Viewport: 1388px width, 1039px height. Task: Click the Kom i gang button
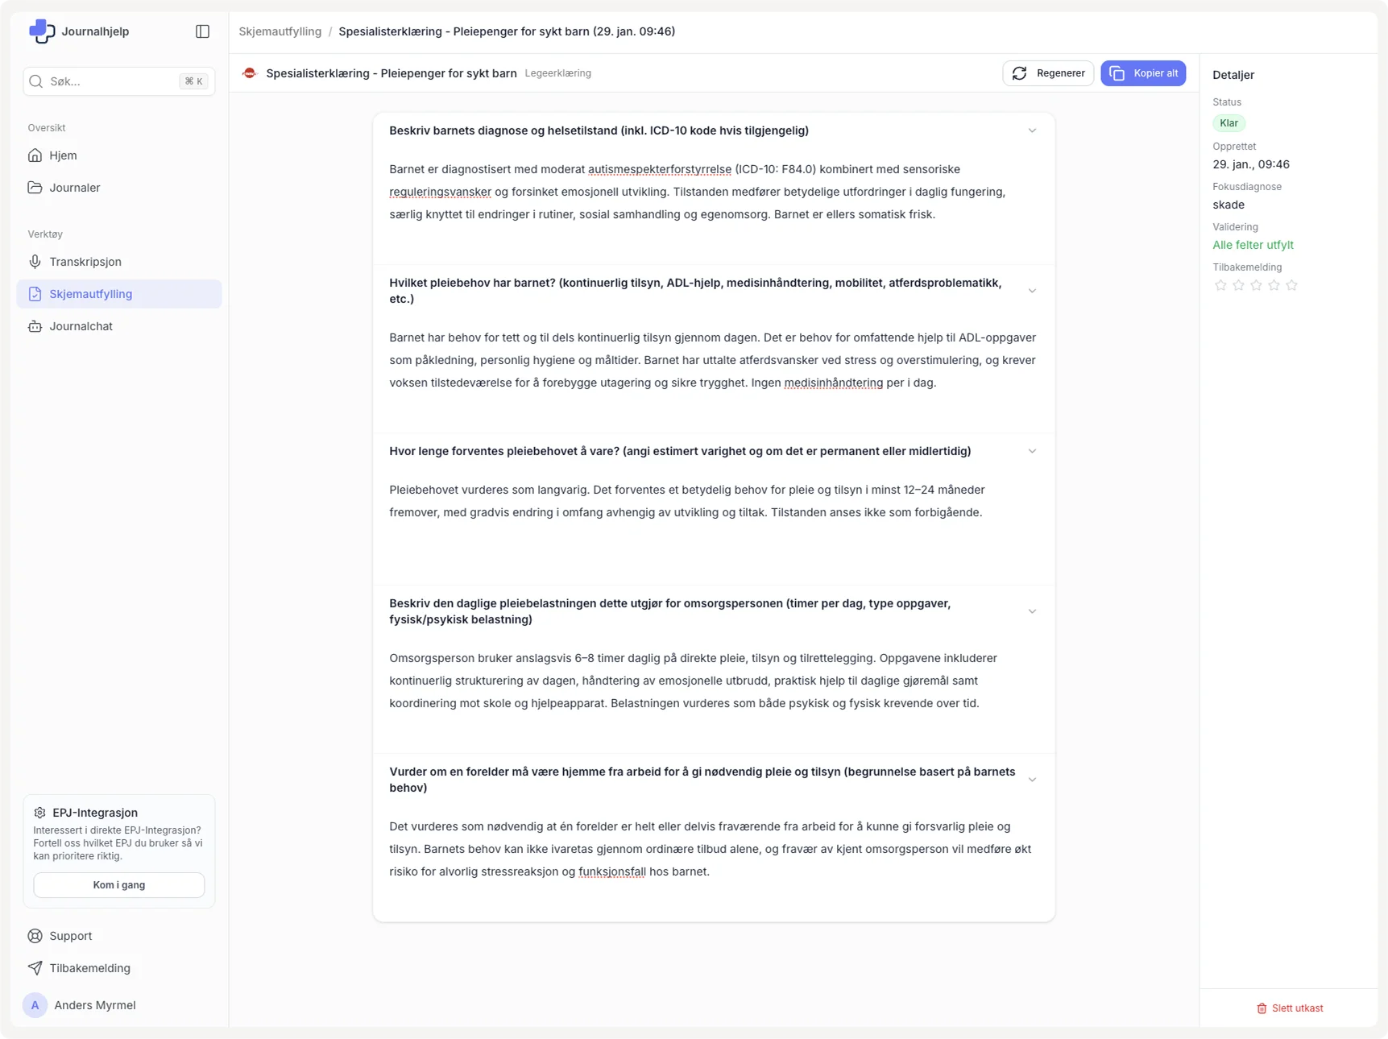click(119, 885)
